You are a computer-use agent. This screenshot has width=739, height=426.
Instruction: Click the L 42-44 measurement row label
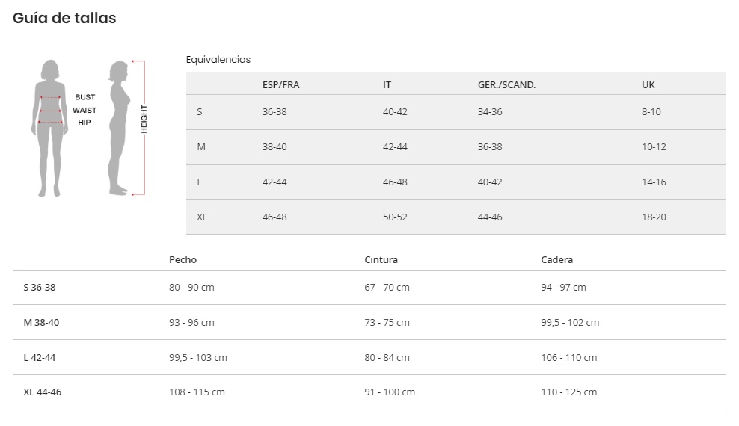pyautogui.click(x=39, y=358)
